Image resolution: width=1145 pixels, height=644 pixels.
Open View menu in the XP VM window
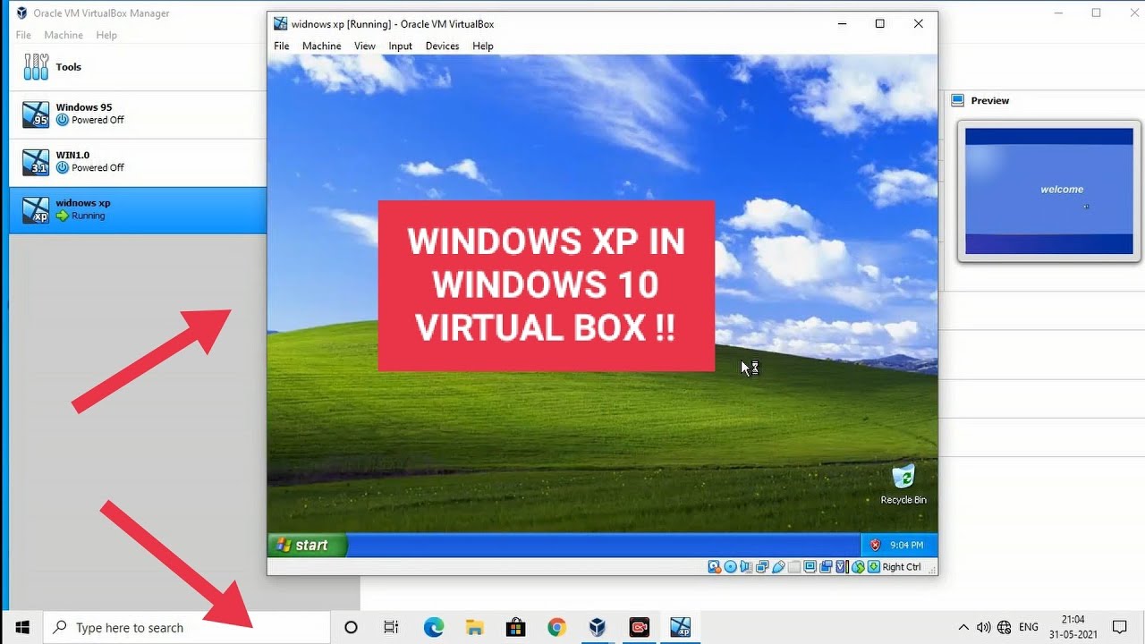click(x=364, y=46)
